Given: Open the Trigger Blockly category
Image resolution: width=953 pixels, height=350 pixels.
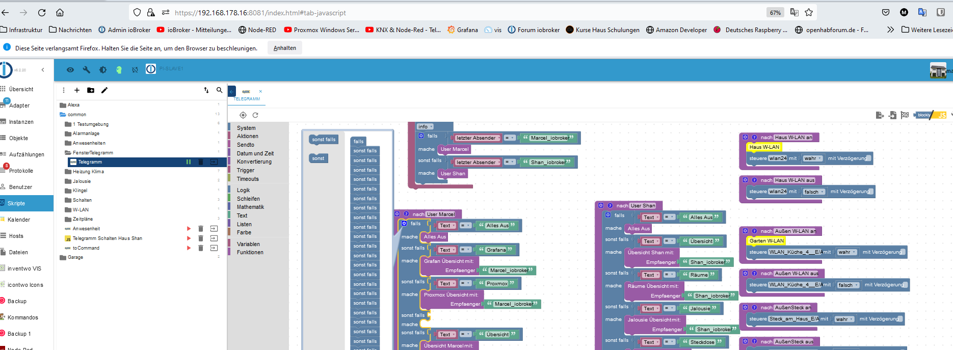Looking at the screenshot, I should (x=246, y=170).
